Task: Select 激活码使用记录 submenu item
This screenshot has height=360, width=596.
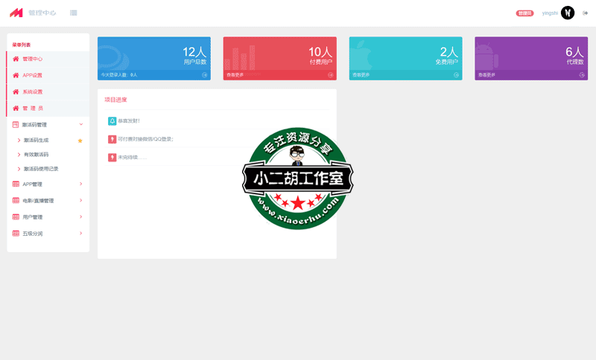Action: tap(40, 169)
